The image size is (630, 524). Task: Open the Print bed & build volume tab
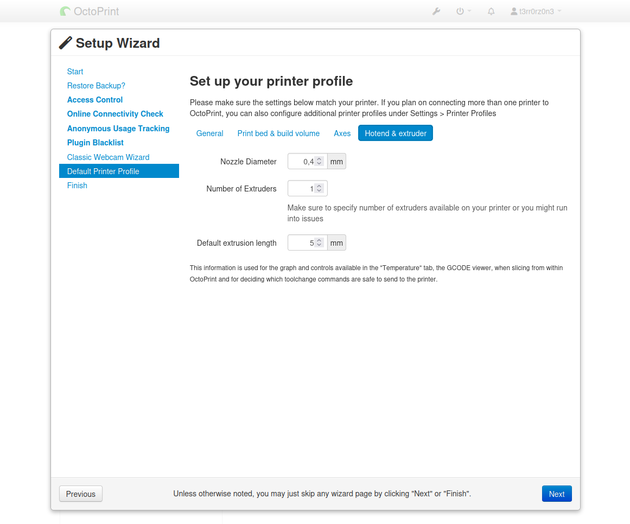point(278,133)
